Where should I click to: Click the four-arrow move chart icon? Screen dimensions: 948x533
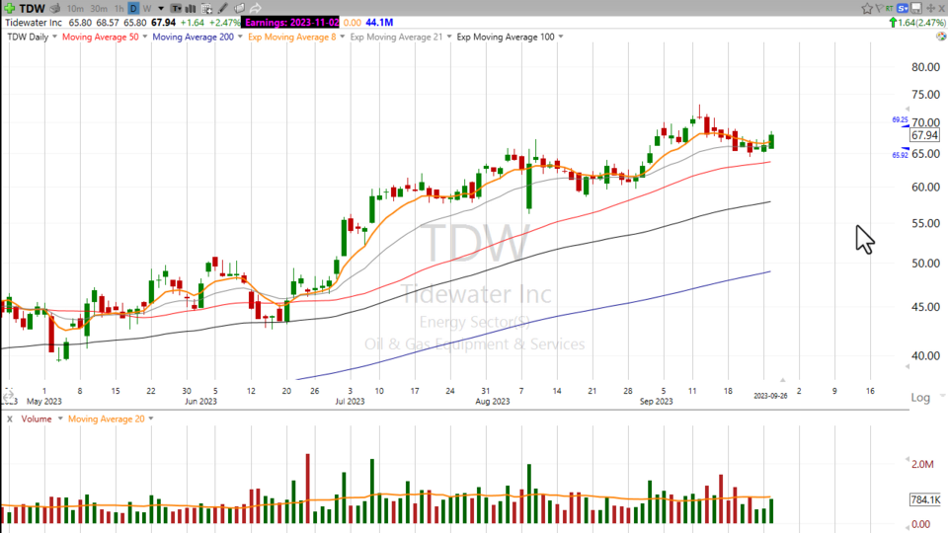(x=931, y=8)
